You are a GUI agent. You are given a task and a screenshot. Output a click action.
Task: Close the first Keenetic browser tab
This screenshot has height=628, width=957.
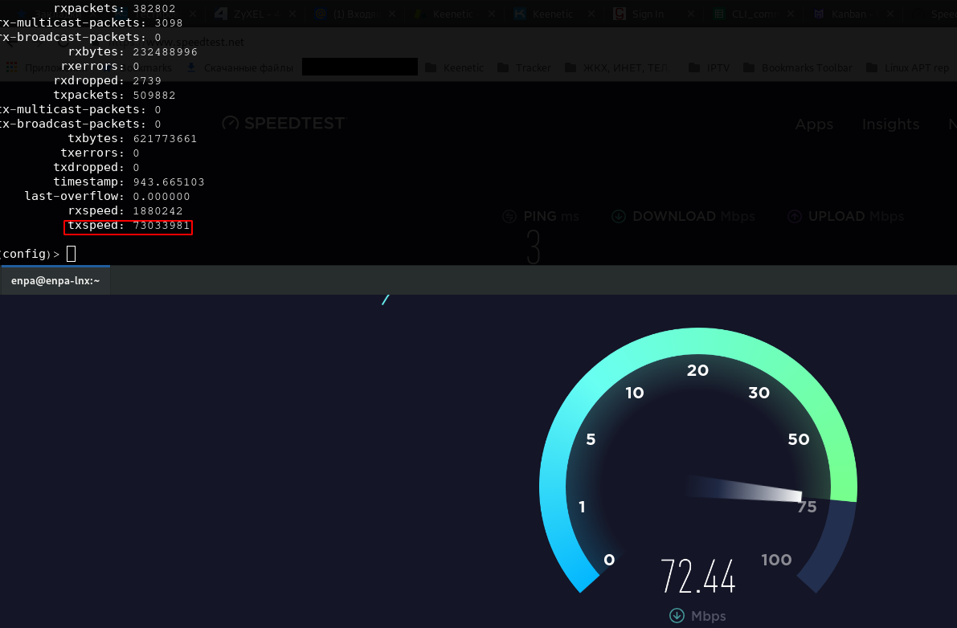coord(491,14)
